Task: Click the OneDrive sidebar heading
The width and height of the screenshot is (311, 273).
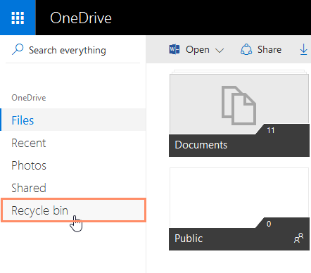Action: coord(29,98)
